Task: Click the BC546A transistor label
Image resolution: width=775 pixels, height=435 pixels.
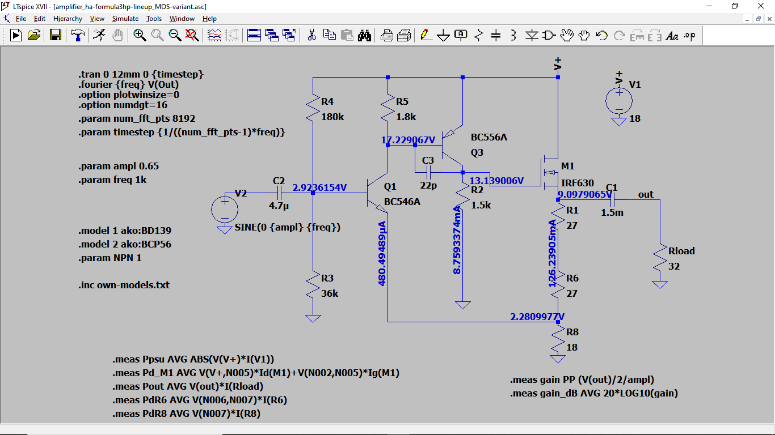Action: pos(402,202)
